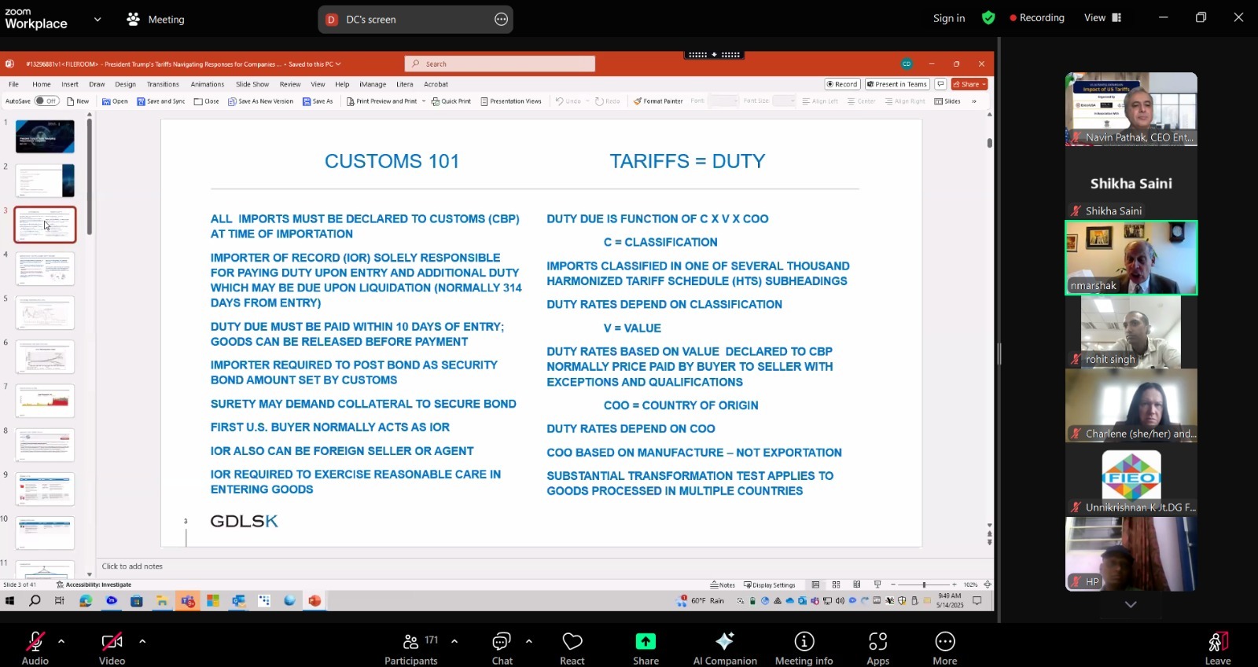Open AI Companion
1258x667 pixels.
(x=725, y=648)
